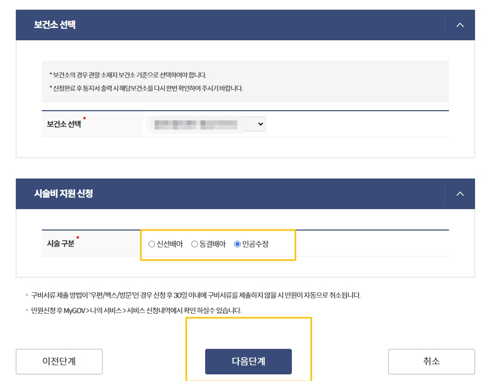The height and width of the screenshot is (381, 498).
Task: Click the required asterisk beside 보건소 선택
Action: [83, 118]
